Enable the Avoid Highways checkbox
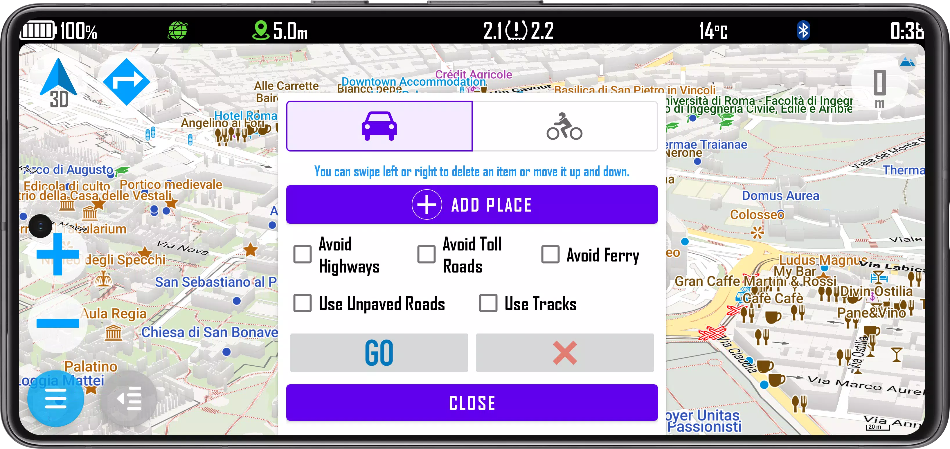Viewport: 950px width, 449px height. (x=302, y=254)
